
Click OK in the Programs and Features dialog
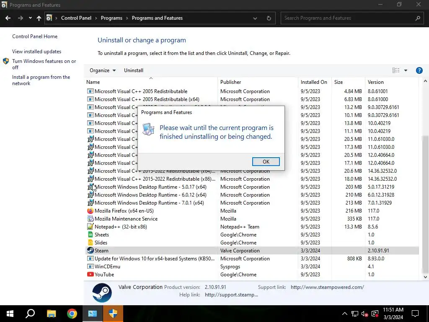[266, 161]
